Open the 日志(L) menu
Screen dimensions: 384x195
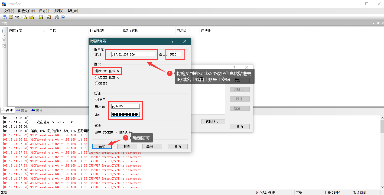tap(44, 11)
